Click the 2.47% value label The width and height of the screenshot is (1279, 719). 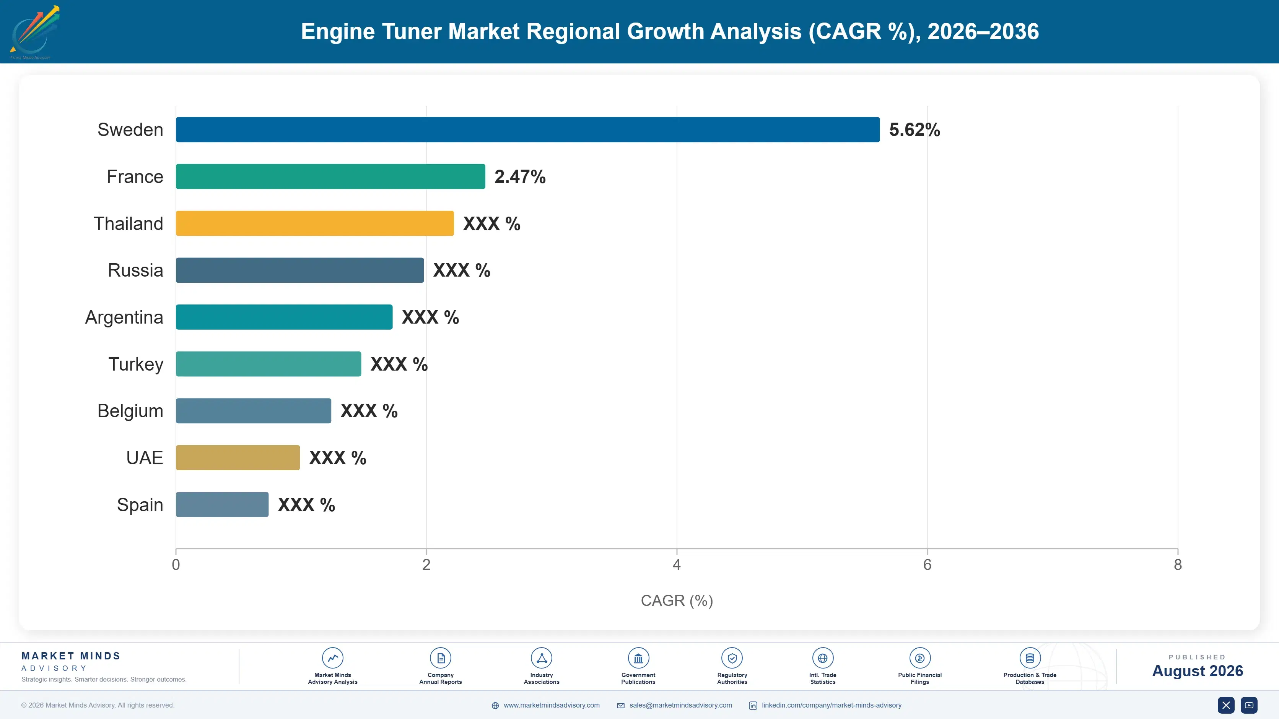point(520,177)
